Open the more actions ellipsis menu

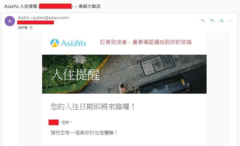(230, 21)
